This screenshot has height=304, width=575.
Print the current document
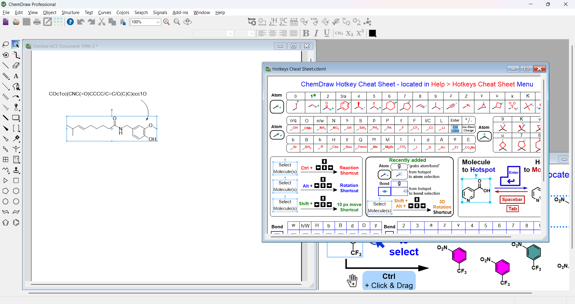point(37,22)
